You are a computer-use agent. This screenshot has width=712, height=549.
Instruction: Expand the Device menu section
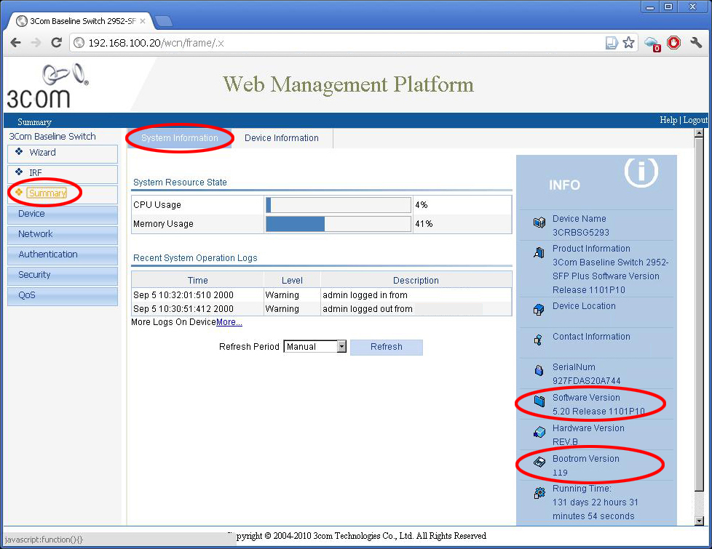63,215
